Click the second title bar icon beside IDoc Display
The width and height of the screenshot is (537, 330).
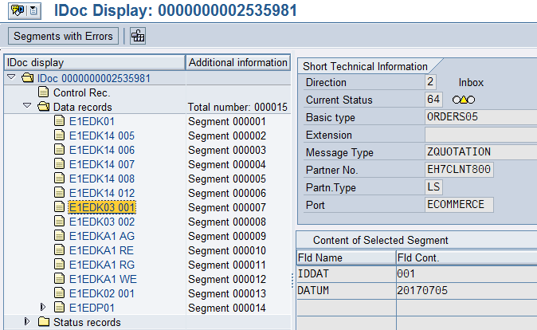pos(32,12)
